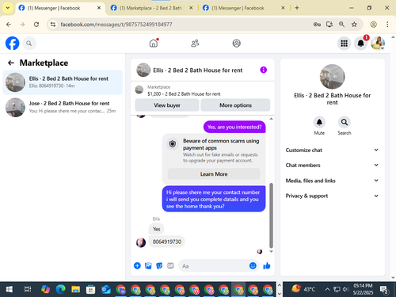Choose a sticker in the composer
The width and height of the screenshot is (396, 297).
pos(159,265)
